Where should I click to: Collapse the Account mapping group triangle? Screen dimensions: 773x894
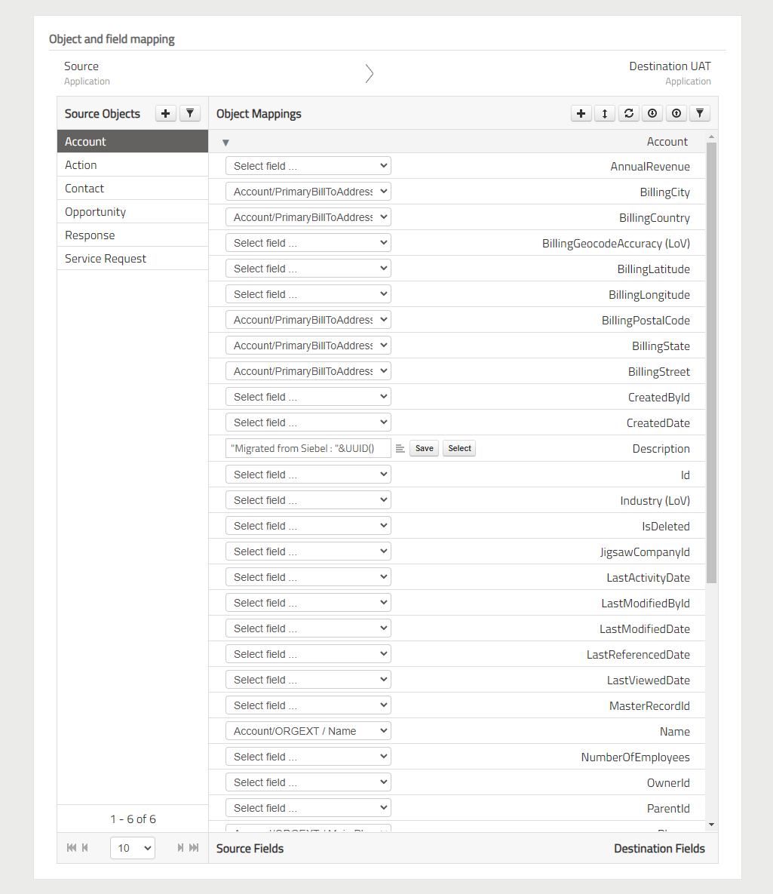click(x=225, y=143)
